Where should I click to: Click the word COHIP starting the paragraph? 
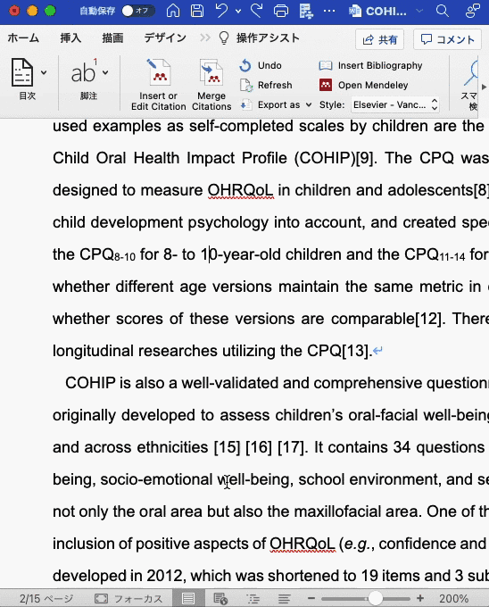click(x=90, y=383)
